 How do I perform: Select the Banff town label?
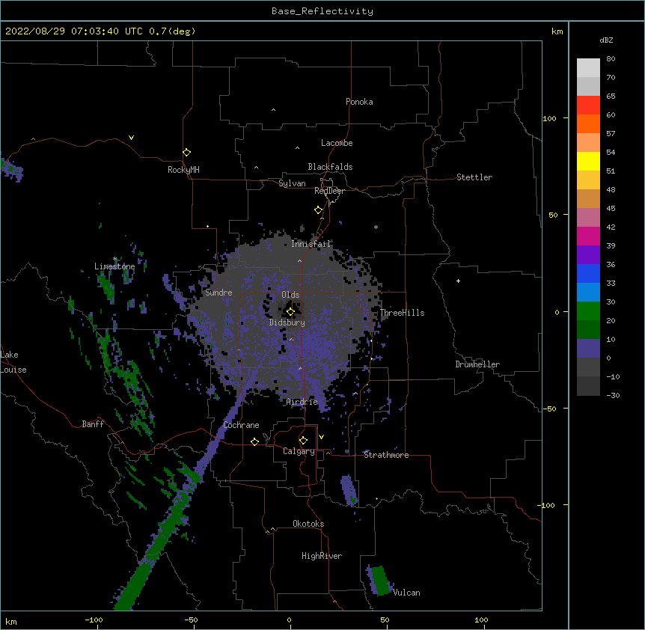(93, 424)
